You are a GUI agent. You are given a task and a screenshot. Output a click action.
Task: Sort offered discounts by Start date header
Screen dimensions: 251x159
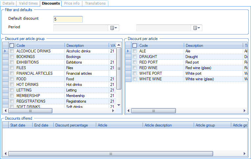(20, 125)
